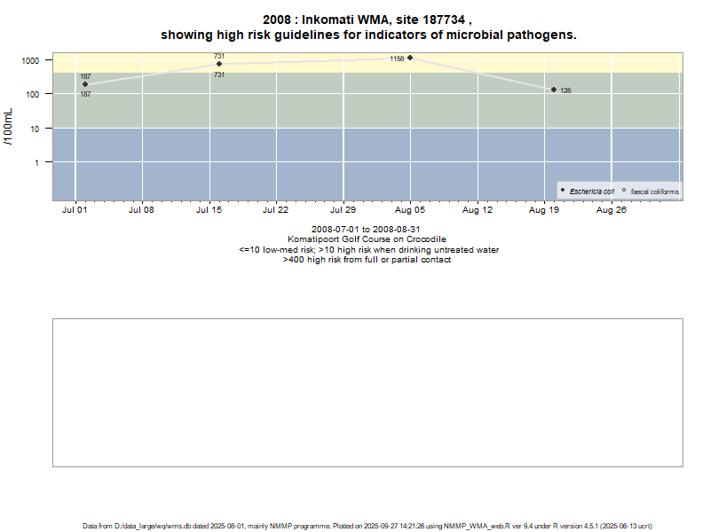Click the Komatipoort Golf Course subtitle text
710x532 pixels.
(x=367, y=239)
